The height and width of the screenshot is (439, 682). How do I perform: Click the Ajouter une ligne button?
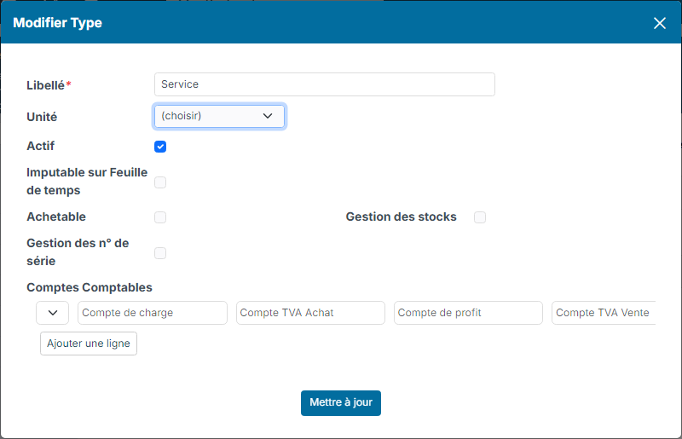point(89,344)
